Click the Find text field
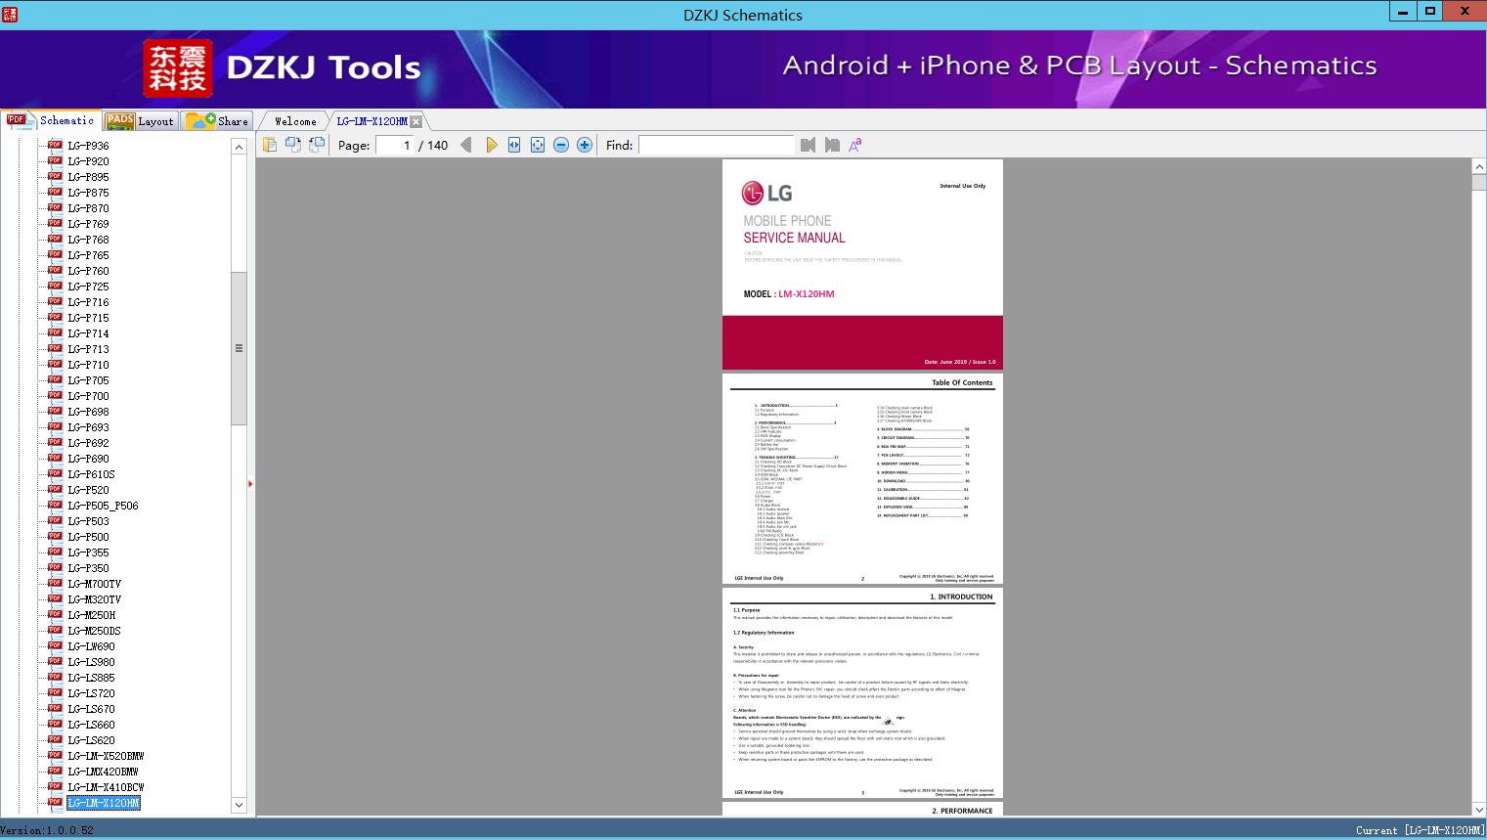The image size is (1487, 840). coord(716,145)
